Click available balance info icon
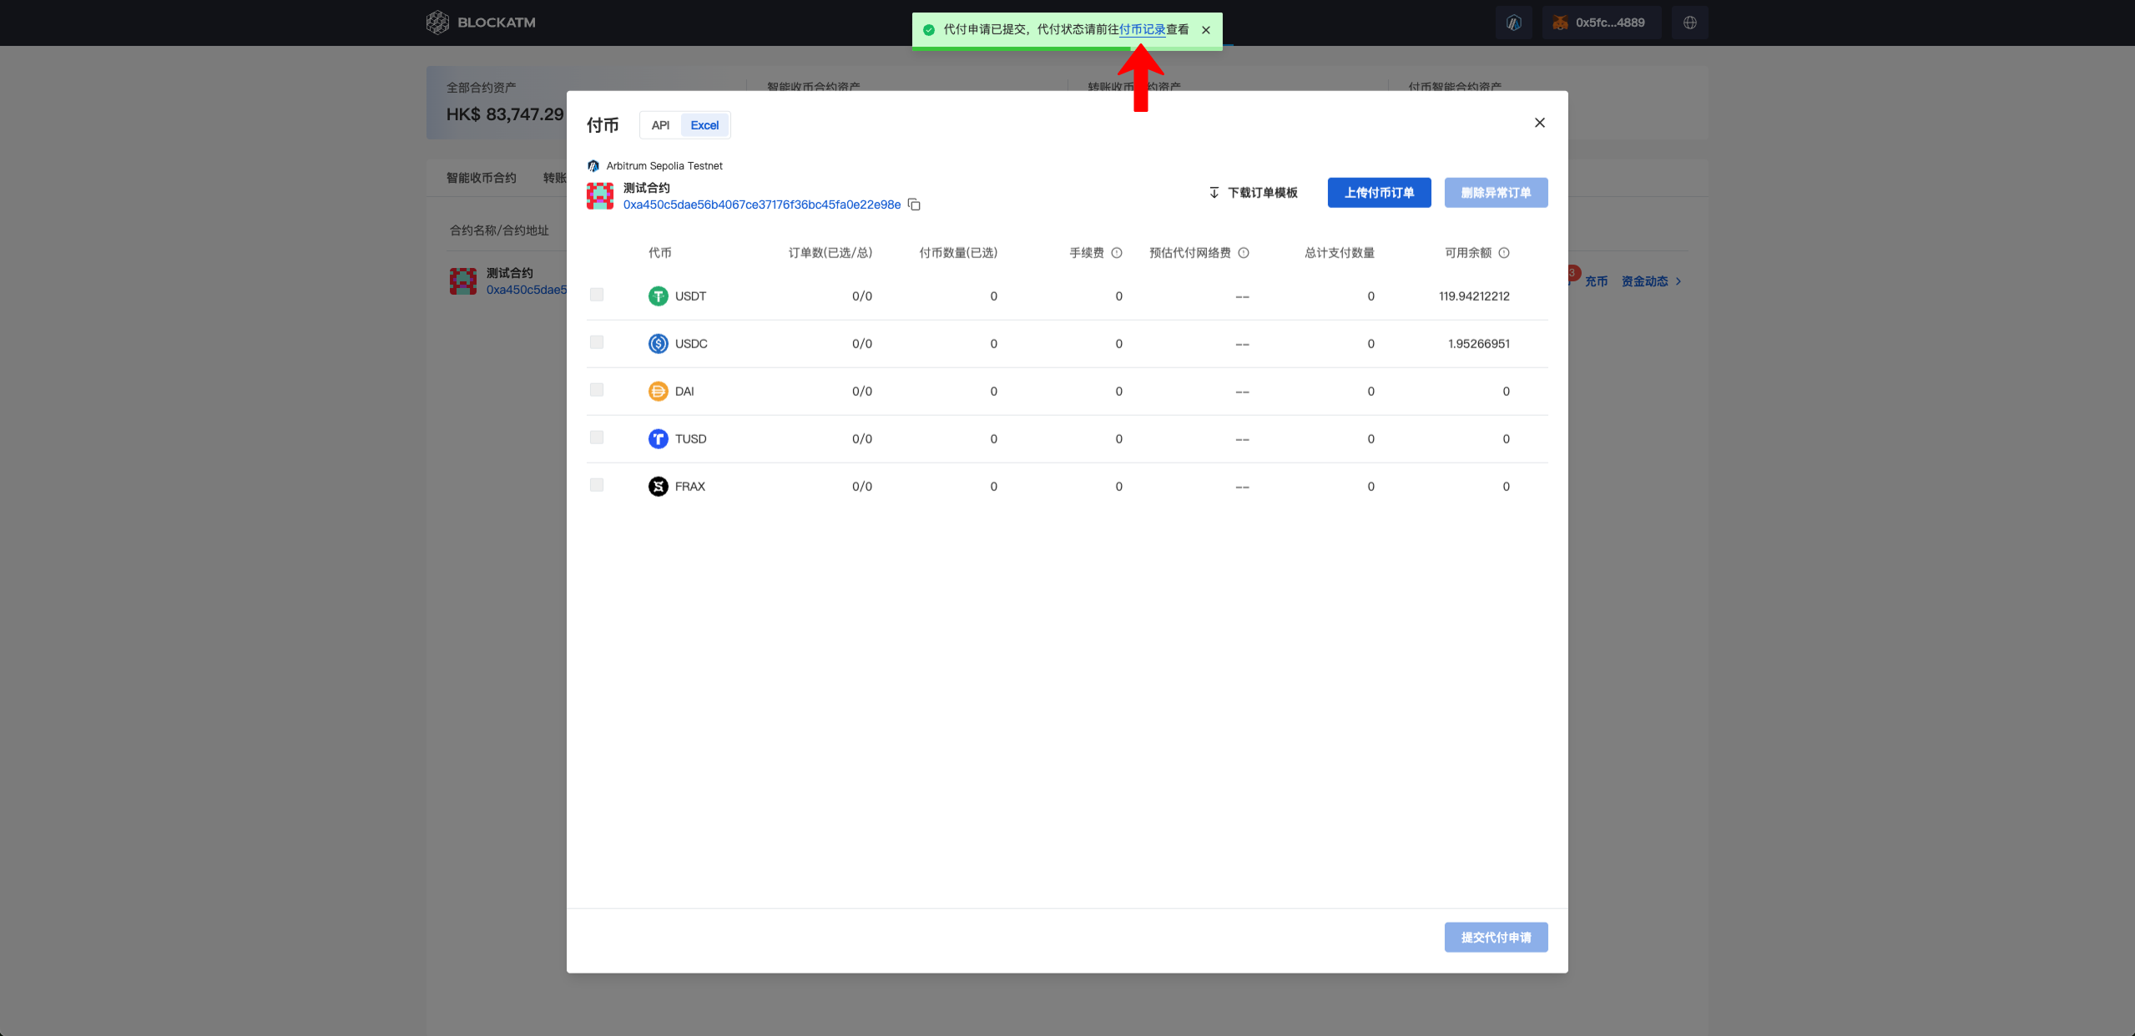 (x=1504, y=253)
